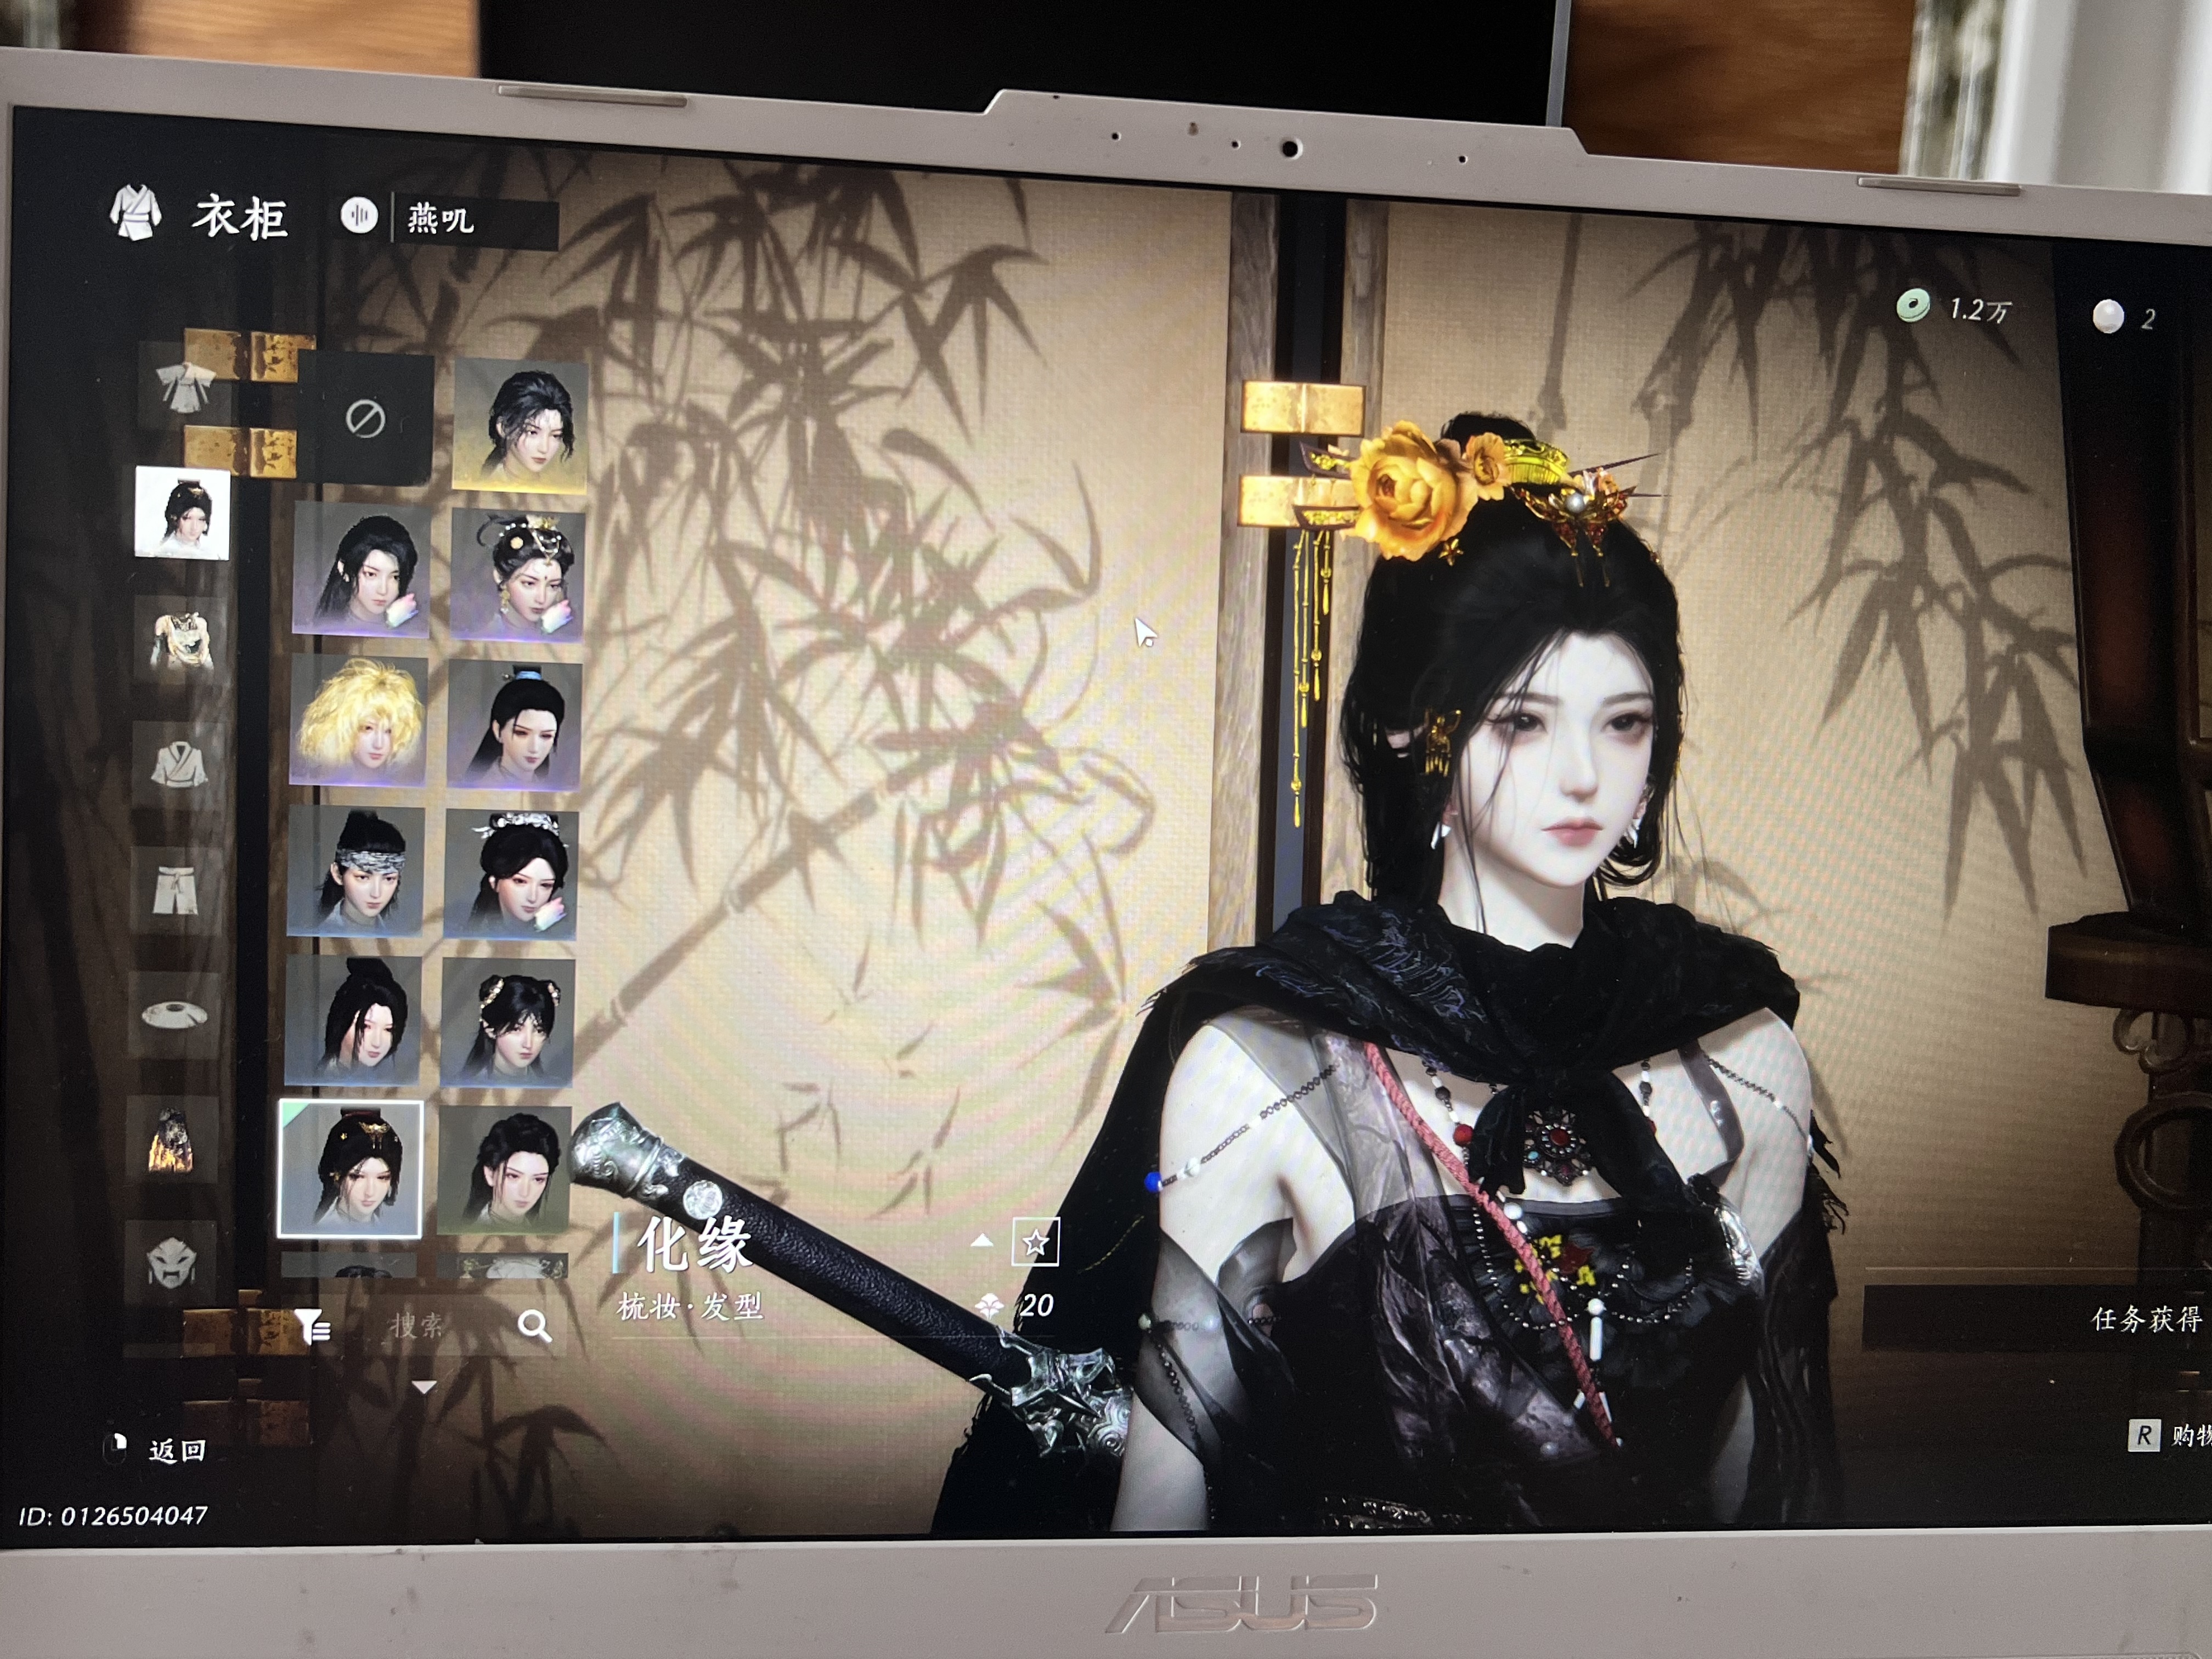The width and height of the screenshot is (2212, 1659).
Task: Click the 1.2万 currency amount
Action: 1980,310
